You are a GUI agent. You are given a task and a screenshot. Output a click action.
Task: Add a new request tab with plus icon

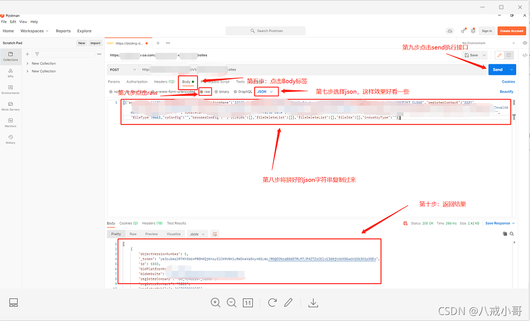(x=158, y=43)
